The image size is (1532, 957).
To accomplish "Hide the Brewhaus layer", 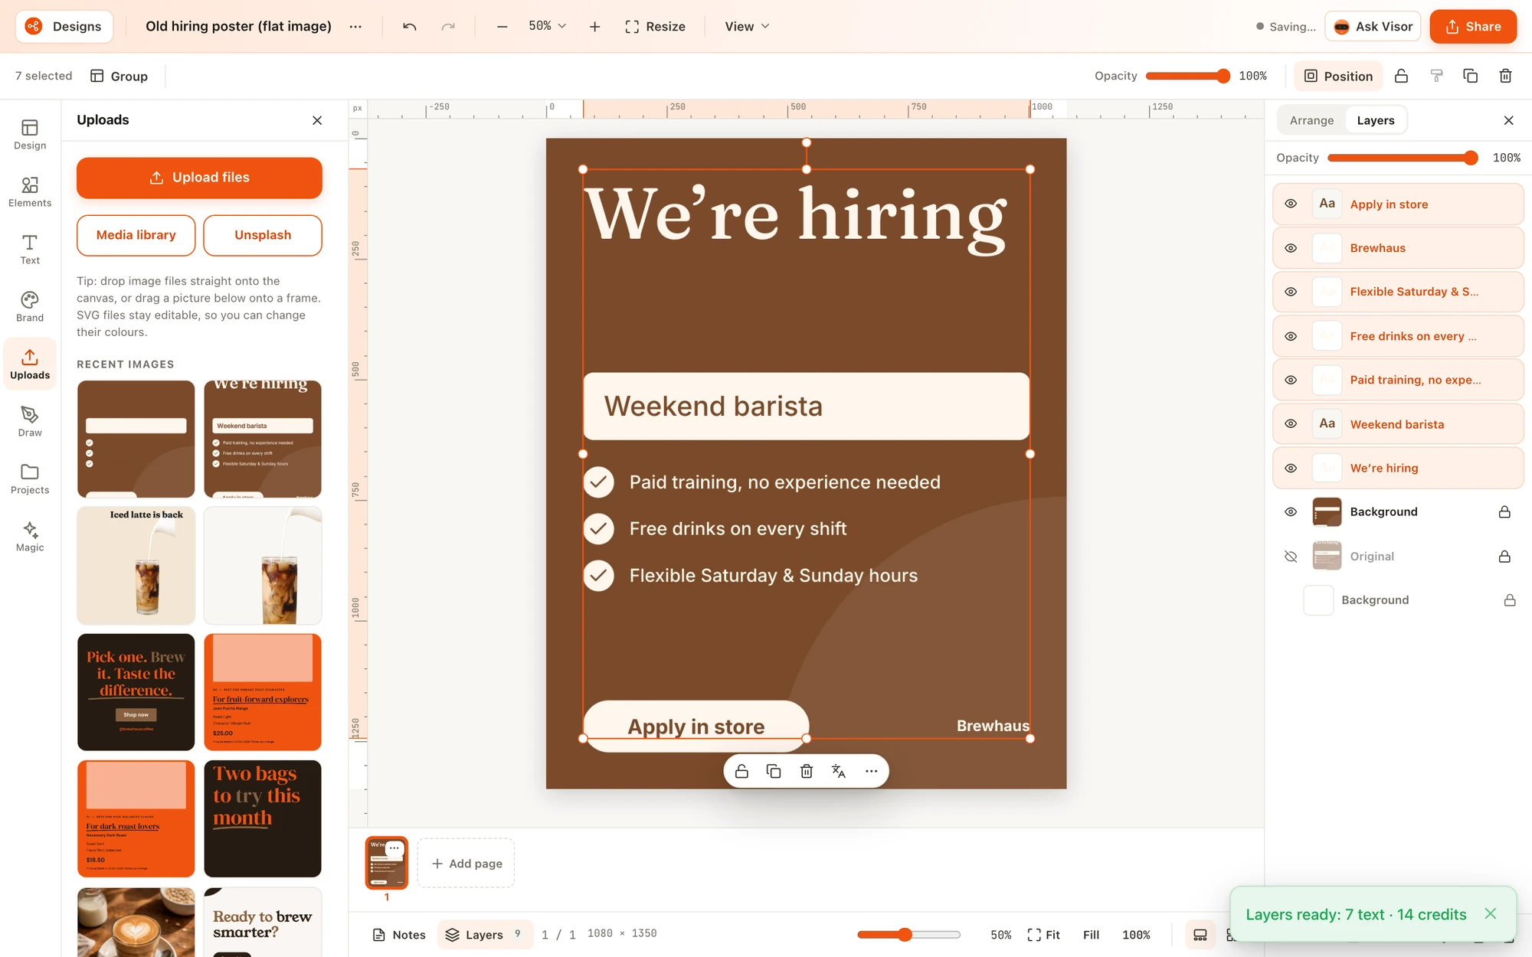I will click(1291, 248).
